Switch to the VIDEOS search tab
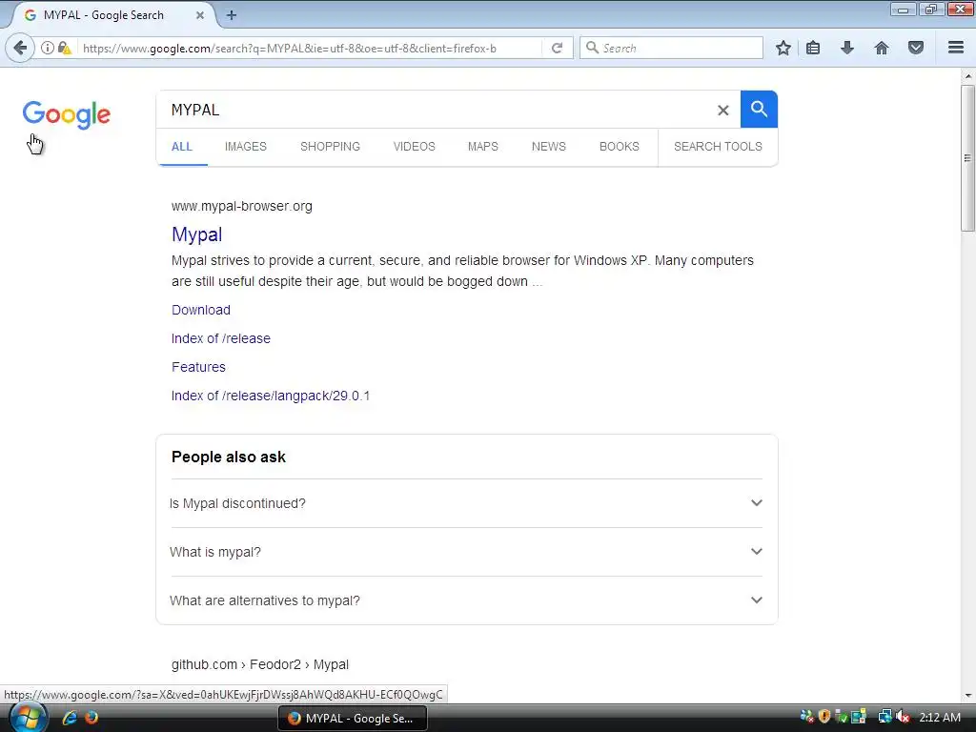The height and width of the screenshot is (732, 976). pos(414,146)
